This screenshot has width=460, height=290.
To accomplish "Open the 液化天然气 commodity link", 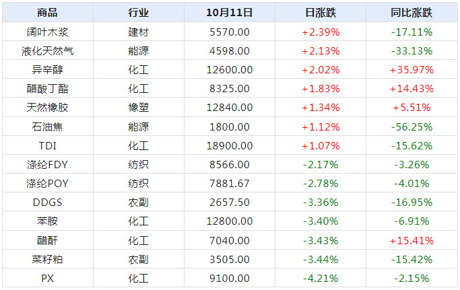I will coord(47,50).
